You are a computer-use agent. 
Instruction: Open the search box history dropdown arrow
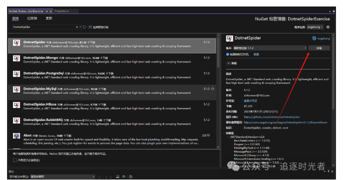click(80, 27)
